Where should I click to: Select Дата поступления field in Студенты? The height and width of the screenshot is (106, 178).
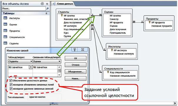point(73,23)
